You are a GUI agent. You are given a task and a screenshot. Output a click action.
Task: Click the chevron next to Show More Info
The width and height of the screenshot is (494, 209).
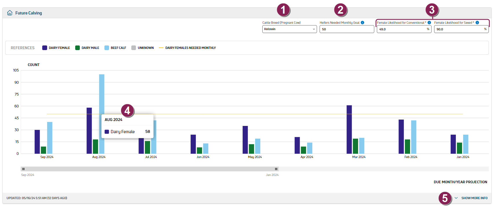point(456,198)
